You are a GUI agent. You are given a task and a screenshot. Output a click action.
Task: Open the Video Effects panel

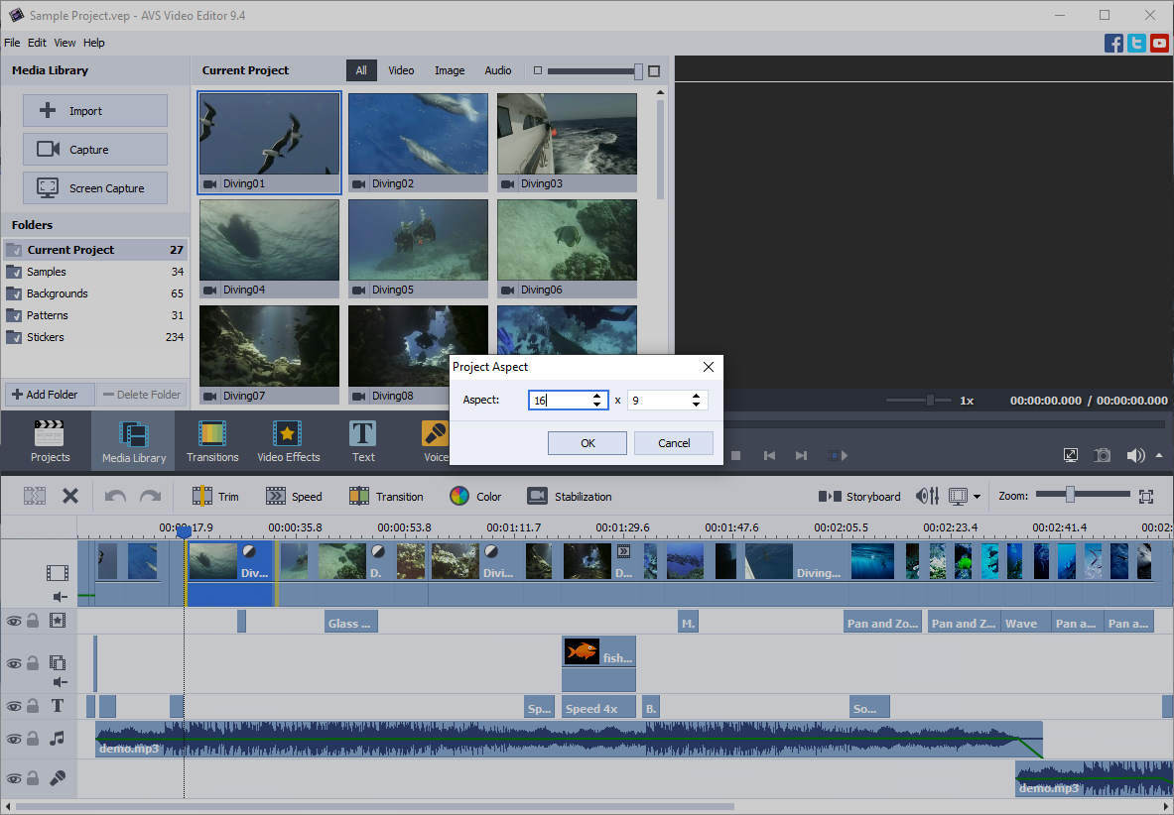[x=288, y=440]
